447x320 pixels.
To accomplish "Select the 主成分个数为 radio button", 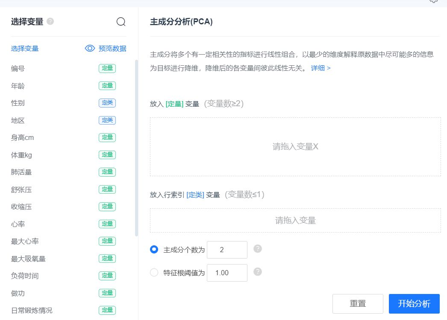I will click(154, 250).
